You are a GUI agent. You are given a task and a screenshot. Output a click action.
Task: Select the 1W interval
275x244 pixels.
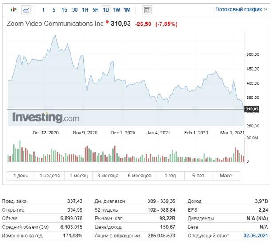[117, 10]
